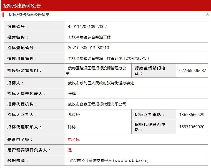Viewport: 211px width, 168px height.
Task: Click the 报建编号 value 42011420210927002
Action: (87, 27)
